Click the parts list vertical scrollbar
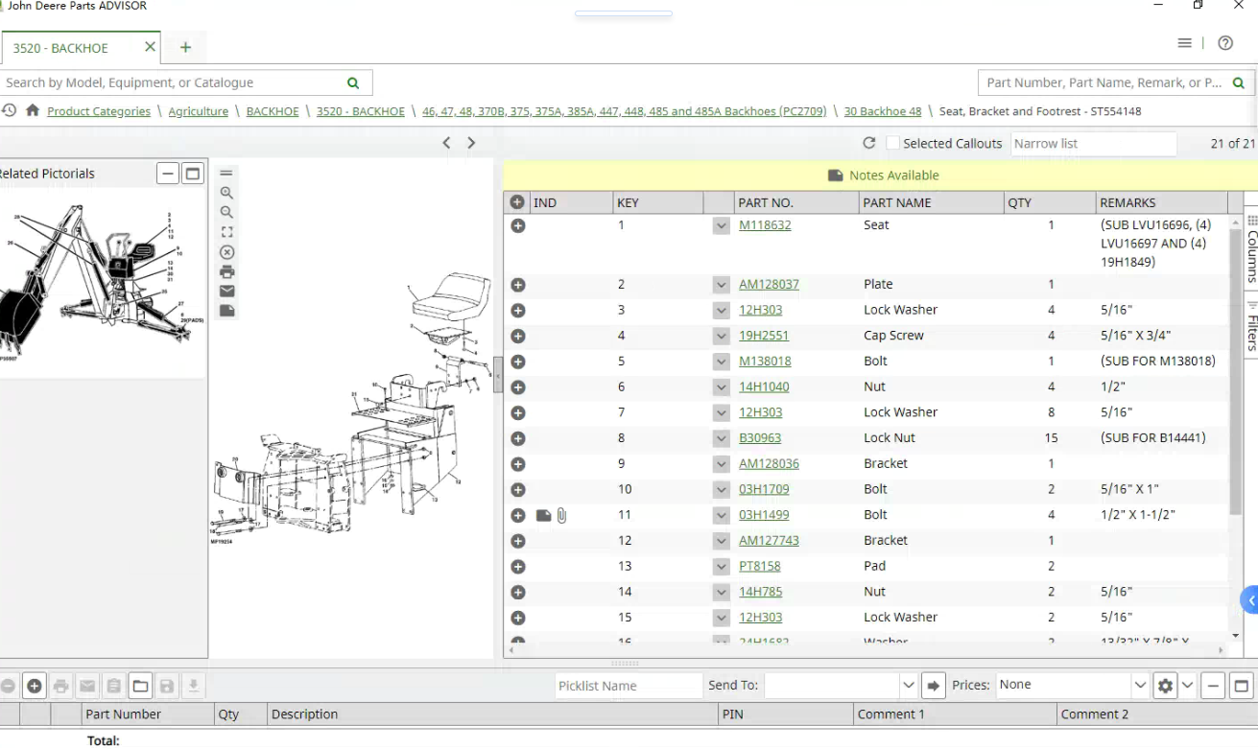The width and height of the screenshot is (1258, 749). point(1236,373)
